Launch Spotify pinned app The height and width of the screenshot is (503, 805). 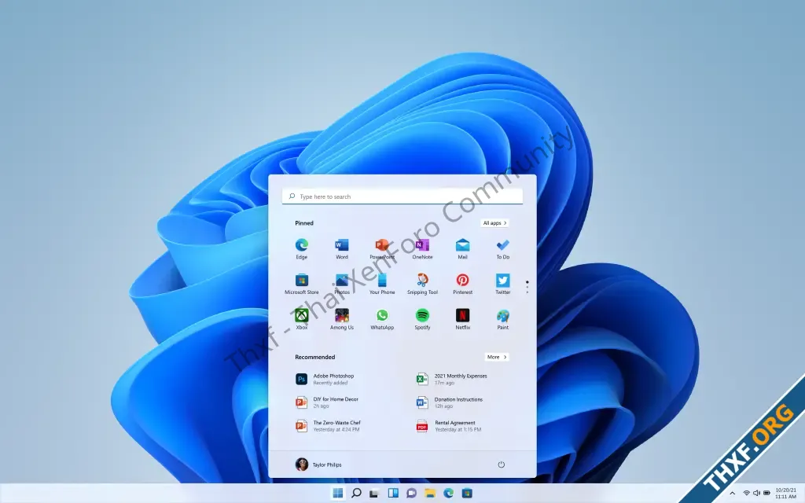tap(422, 319)
